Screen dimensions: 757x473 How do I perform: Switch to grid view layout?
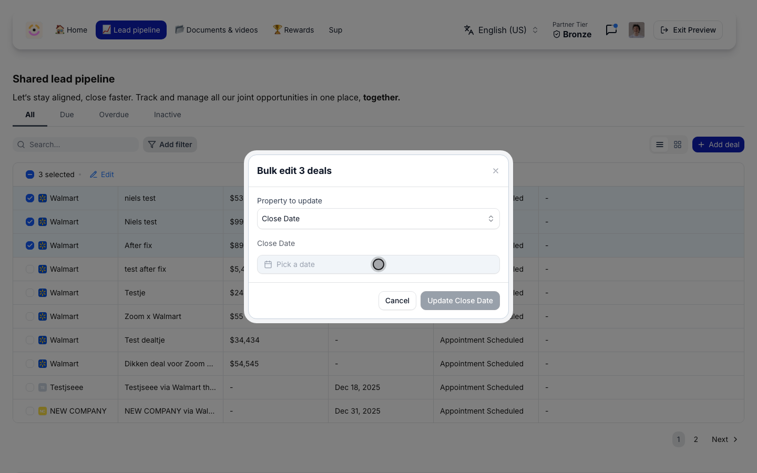(x=678, y=145)
